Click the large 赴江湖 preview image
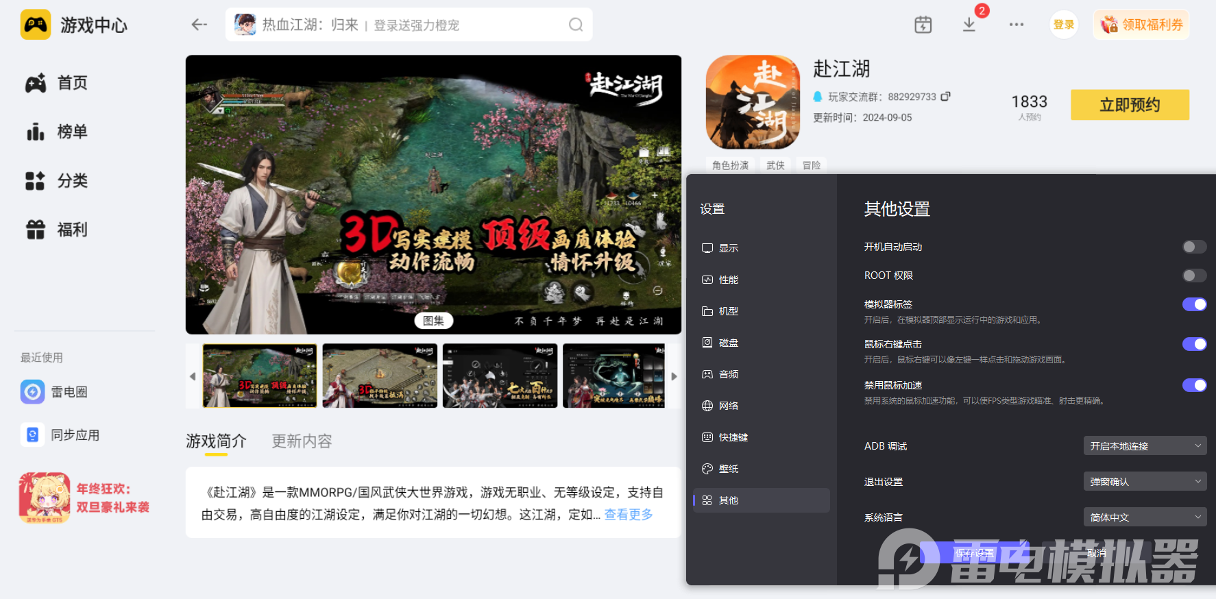Viewport: 1216px width, 599px height. tap(433, 195)
